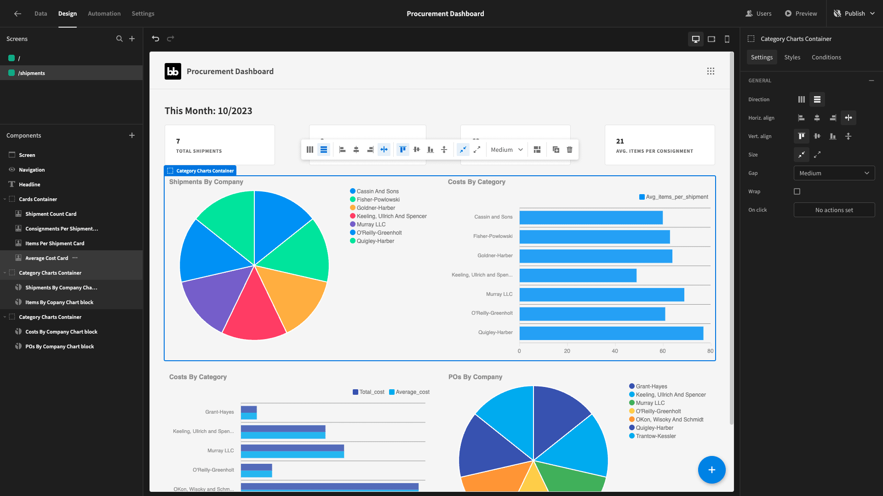The width and height of the screenshot is (883, 496).
Task: Switch to tablet preview mode
Action: (x=711, y=39)
